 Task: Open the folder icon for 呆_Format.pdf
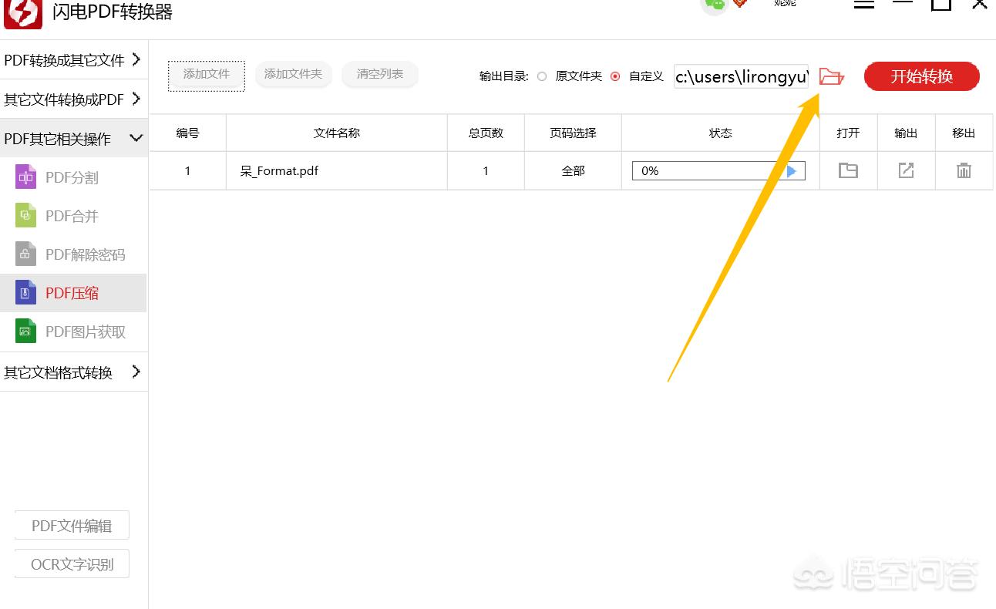click(x=848, y=170)
